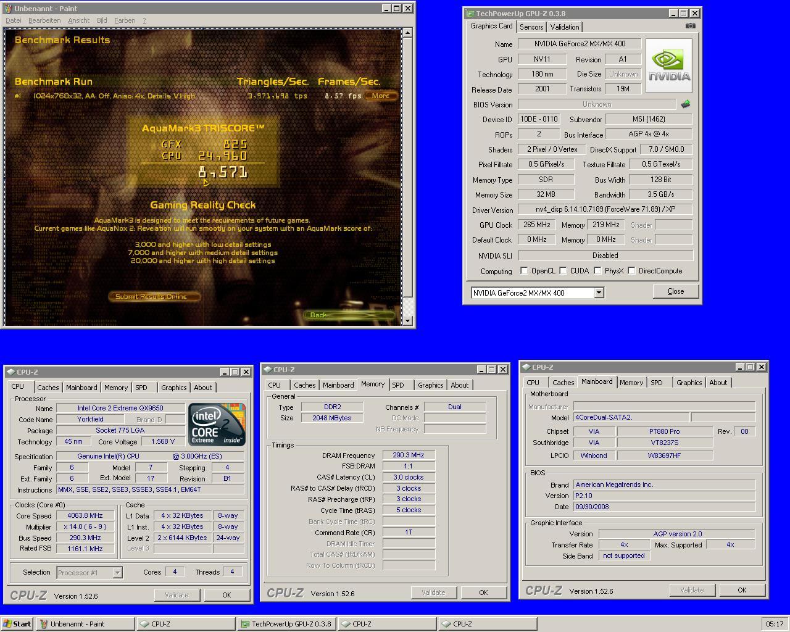Image resolution: width=790 pixels, height=632 pixels.
Task: Click the CPU Name field Intel Core 2 Extreme QX9650
Action: (x=120, y=409)
